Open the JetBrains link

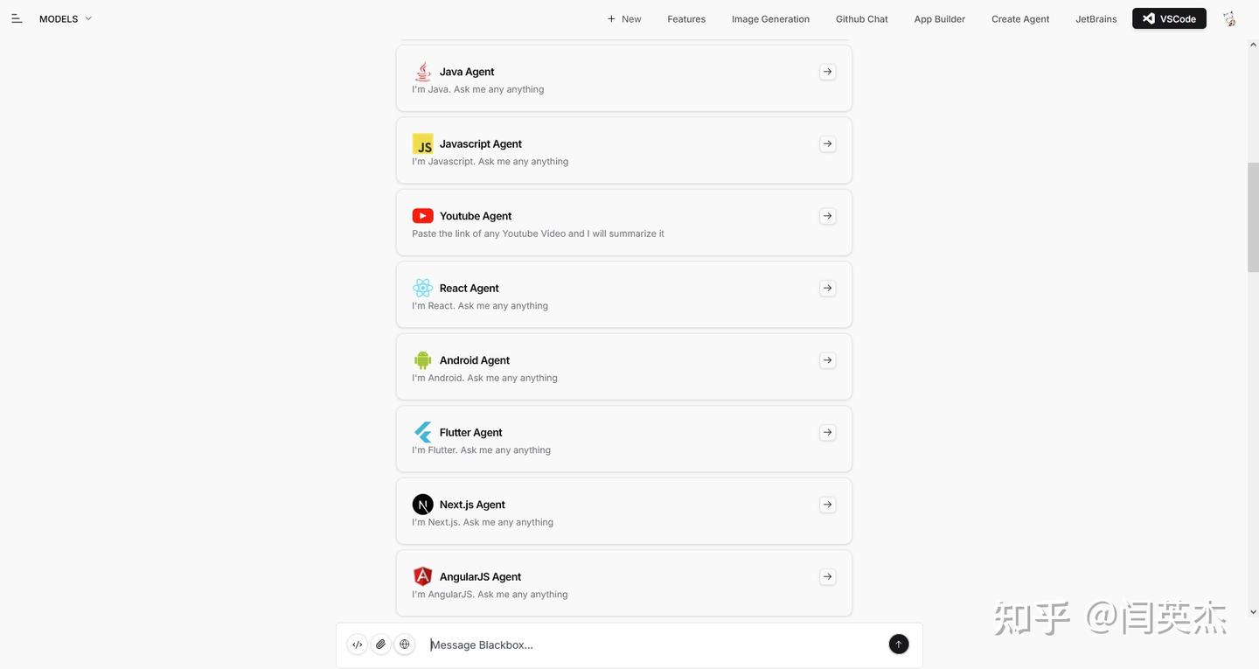tap(1096, 18)
